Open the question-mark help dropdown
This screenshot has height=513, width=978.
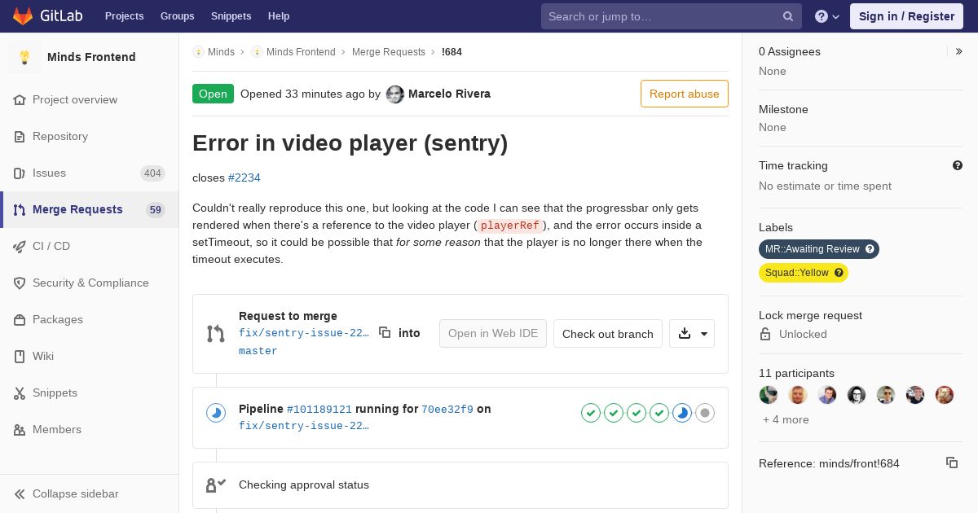[826, 16]
